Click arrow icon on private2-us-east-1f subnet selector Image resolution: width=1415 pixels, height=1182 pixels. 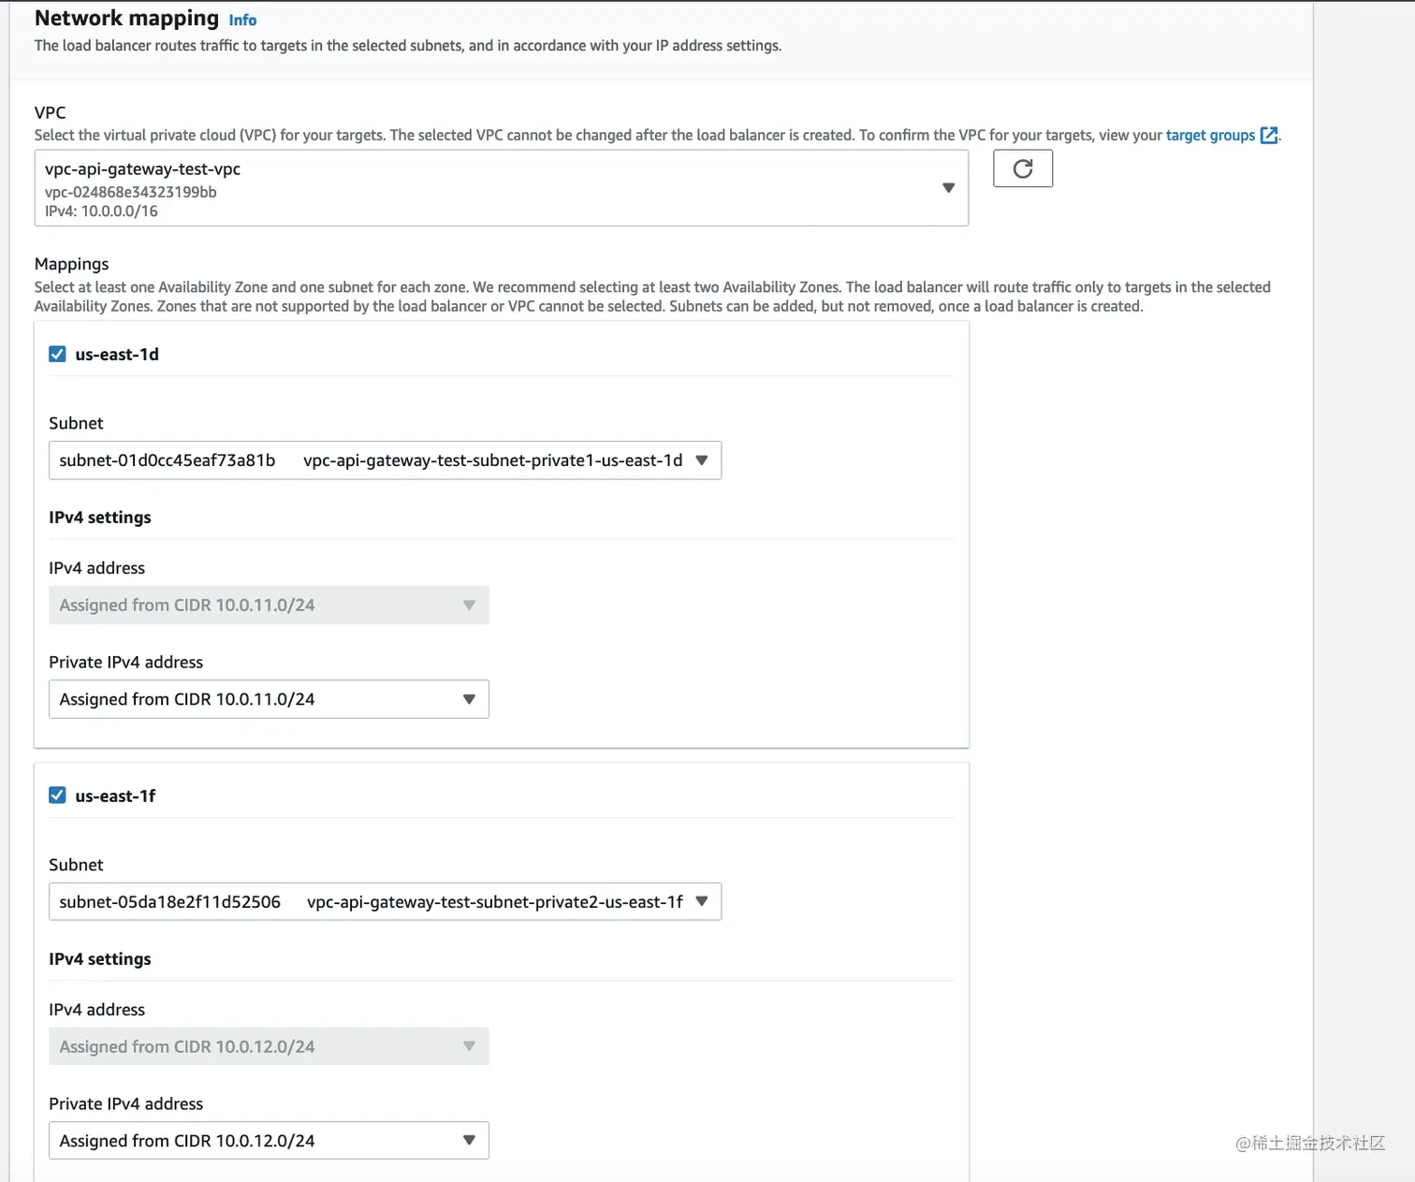702,902
